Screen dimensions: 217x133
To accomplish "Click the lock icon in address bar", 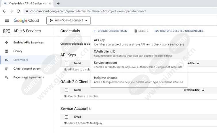I will pyautogui.click(x=27, y=11).
